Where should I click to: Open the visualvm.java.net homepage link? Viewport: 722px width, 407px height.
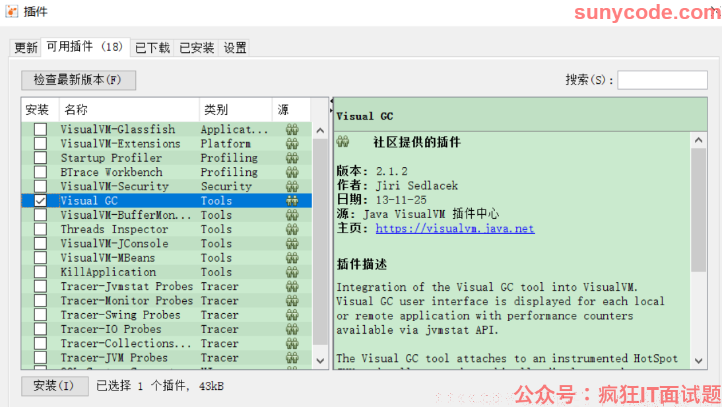(455, 229)
